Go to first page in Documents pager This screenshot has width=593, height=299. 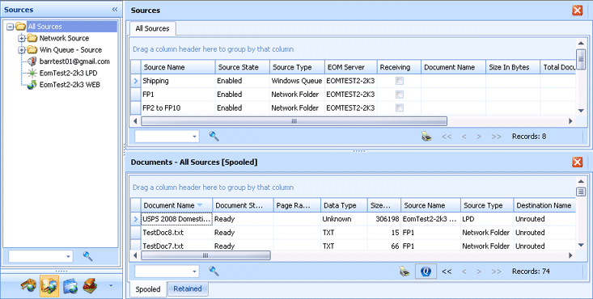click(x=447, y=272)
